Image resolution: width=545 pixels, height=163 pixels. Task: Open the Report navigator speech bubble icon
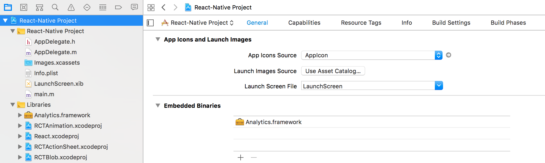[134, 7]
